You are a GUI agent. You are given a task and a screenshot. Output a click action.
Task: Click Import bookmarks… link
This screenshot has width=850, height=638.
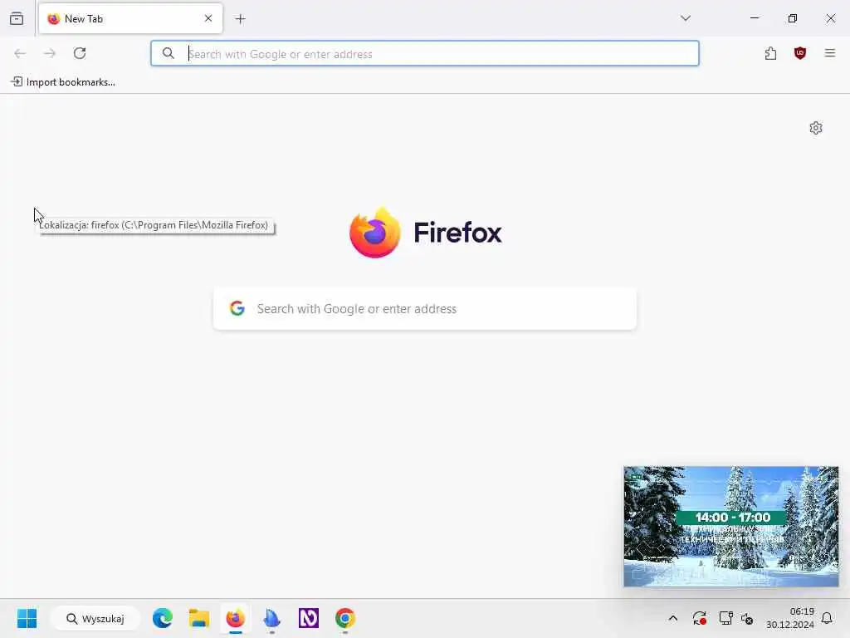click(63, 82)
